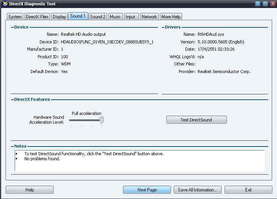
Task: Click the Hardware Sound Acceleration slider handle
Action: (x=101, y=120)
